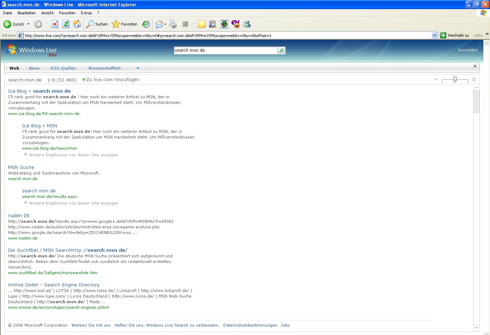Click the grey Forward arrow button
This screenshot has height=335, width=490.
pos(38,24)
